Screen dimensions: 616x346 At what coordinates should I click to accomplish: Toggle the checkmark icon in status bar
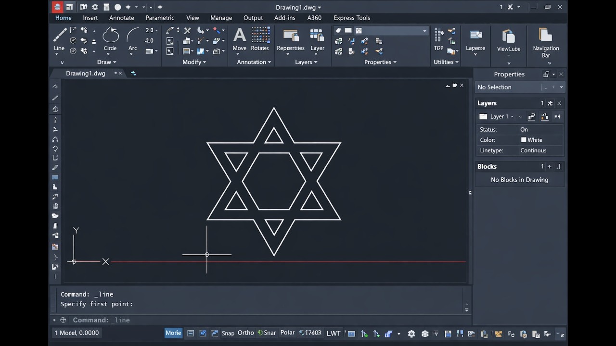click(x=203, y=334)
